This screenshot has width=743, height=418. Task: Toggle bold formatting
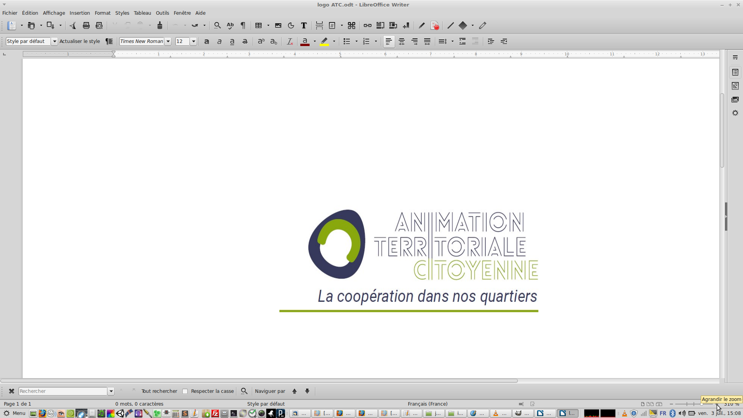(x=207, y=41)
